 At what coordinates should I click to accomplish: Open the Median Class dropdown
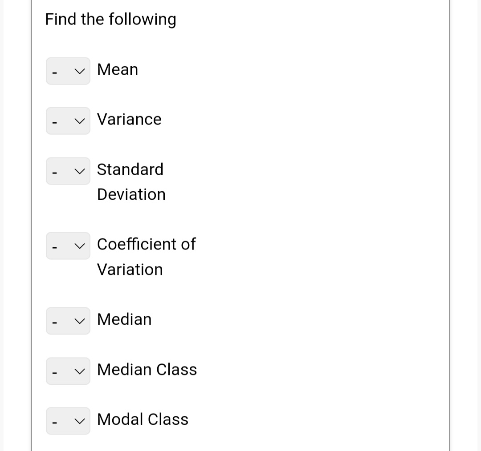pos(68,371)
